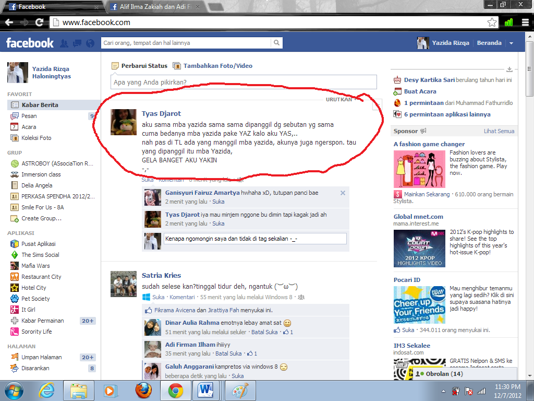Click the Facebook logo in header

pos(30,43)
